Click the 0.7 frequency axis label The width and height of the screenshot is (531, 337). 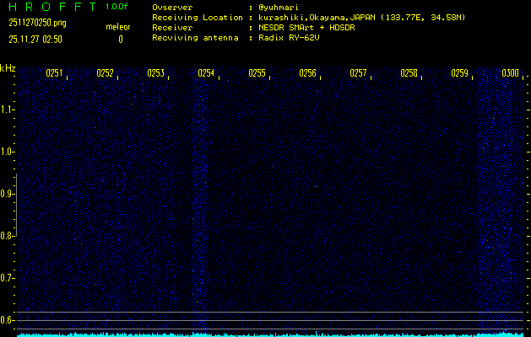pyautogui.click(x=8, y=278)
